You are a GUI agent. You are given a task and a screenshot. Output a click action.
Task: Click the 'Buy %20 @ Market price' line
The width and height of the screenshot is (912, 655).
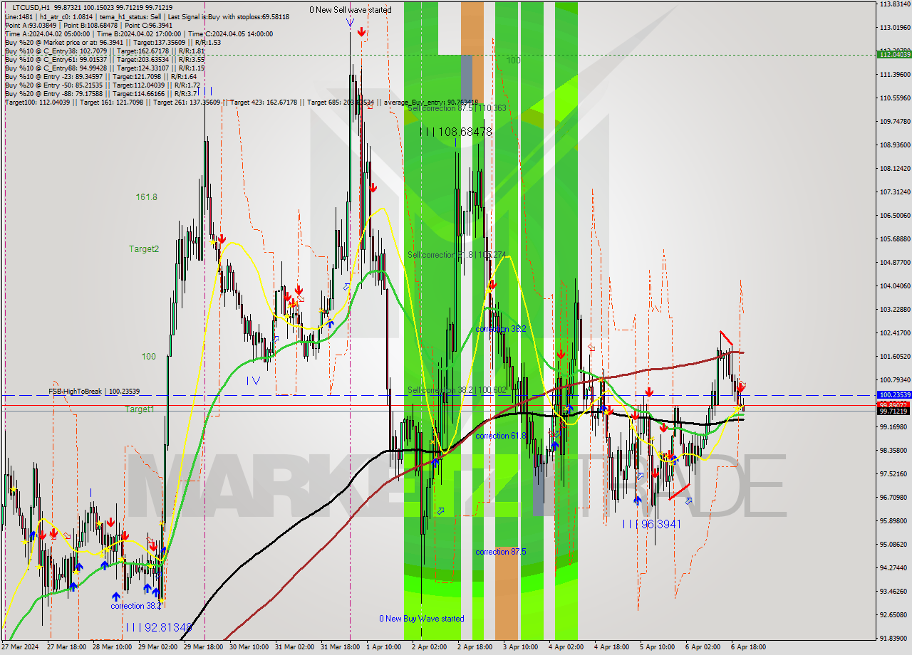click(113, 42)
